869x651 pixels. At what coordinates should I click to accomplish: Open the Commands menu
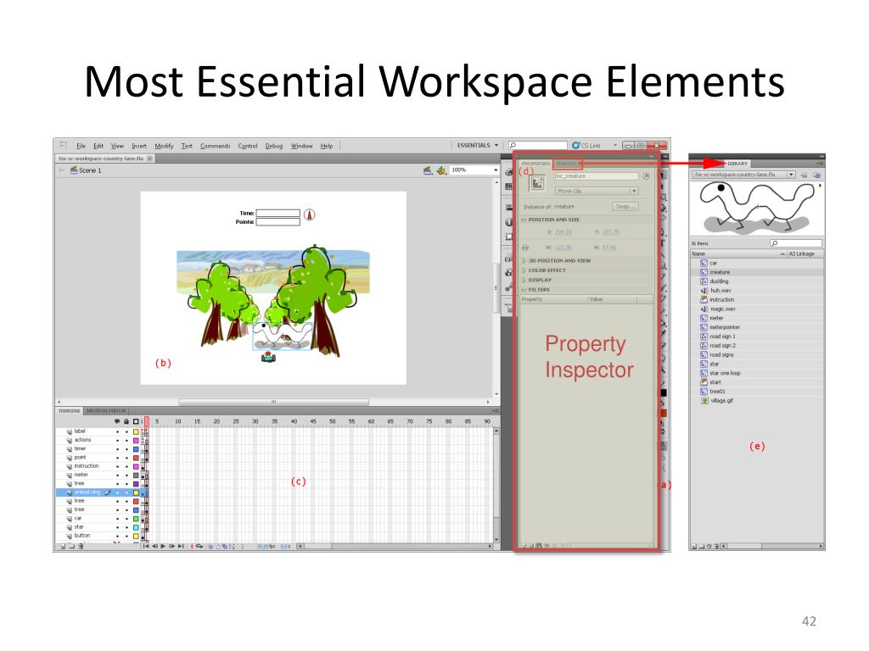click(x=215, y=146)
